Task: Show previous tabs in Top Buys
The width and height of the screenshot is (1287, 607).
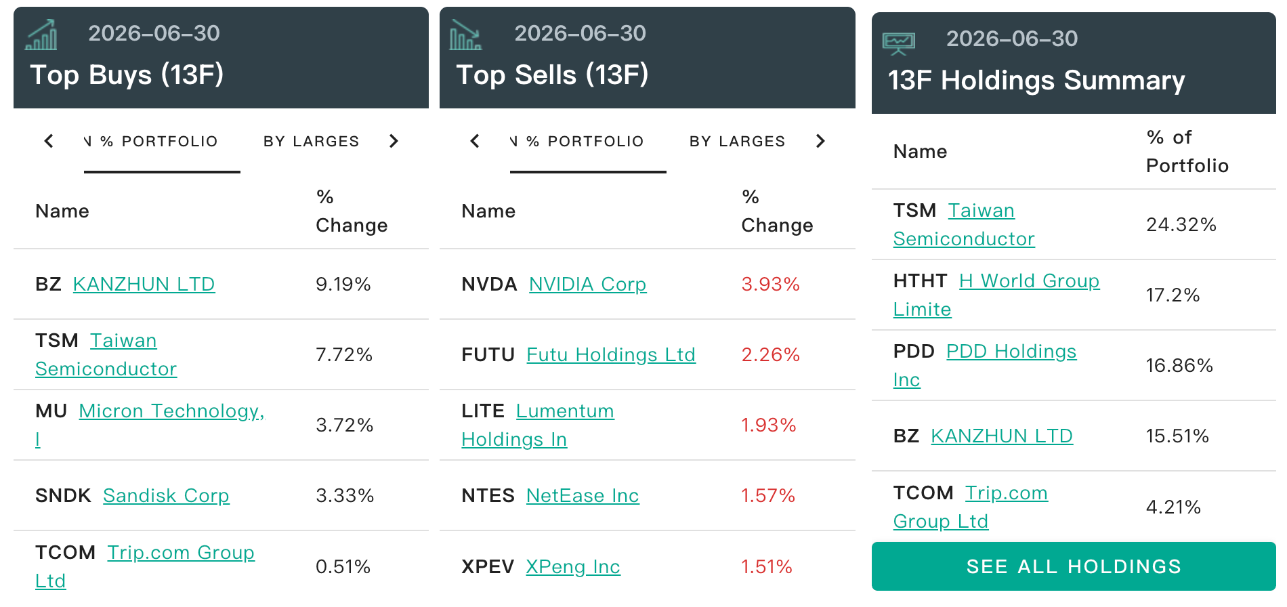Action: [49, 141]
